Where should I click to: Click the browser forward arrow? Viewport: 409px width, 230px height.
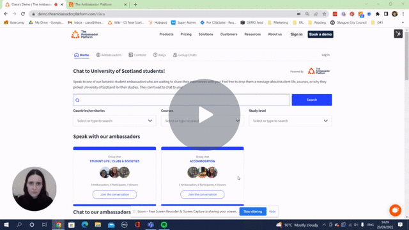(x=14, y=14)
